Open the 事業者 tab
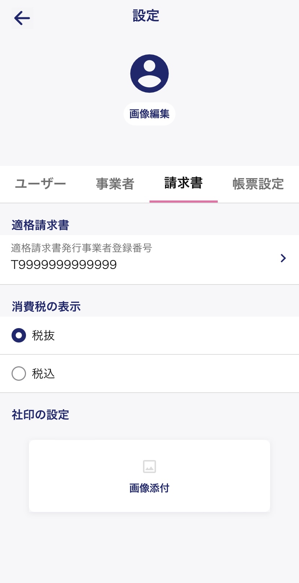 pos(115,184)
